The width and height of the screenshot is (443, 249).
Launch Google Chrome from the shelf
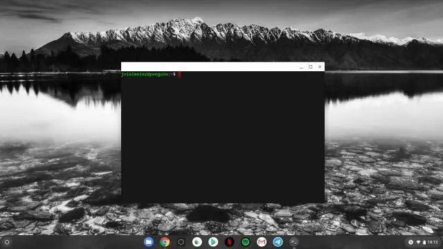(165, 242)
